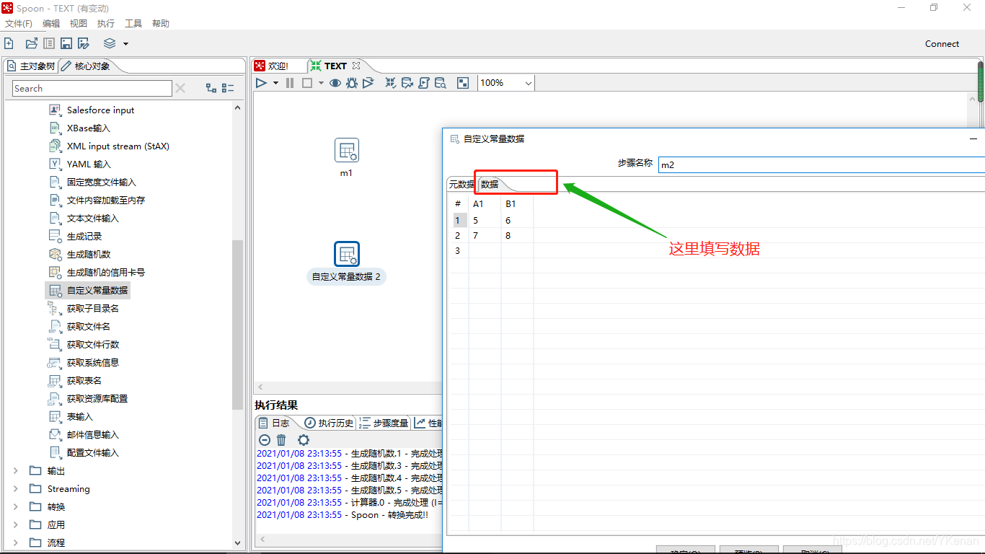The image size is (985, 554).
Task: Select 生成随机数 in the tree
Action: pos(89,254)
